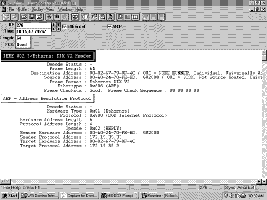The width and height of the screenshot is (267, 200).
Task: Click the binoculars find icon
Action: tap(57, 17)
